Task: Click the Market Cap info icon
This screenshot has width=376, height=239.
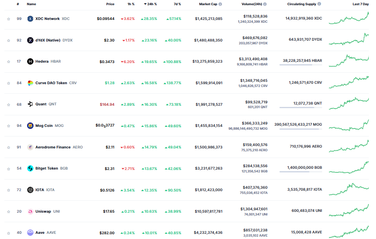Action: click(220, 4)
